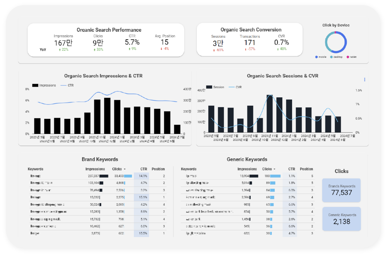The image size is (388, 256).
Task: Click the 15.5% CTR cell
Action: (x=143, y=233)
